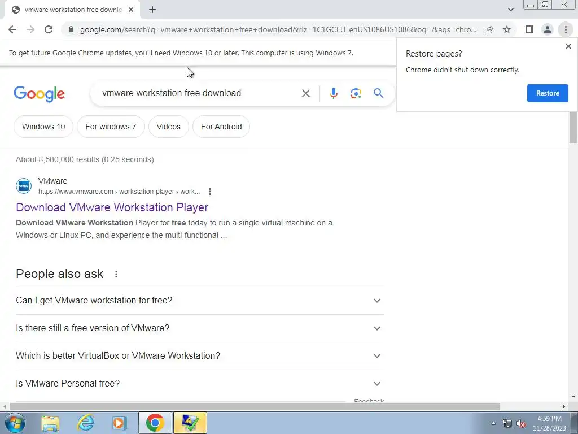Switch to Chrome in the taskbar
Image resolution: width=578 pixels, height=434 pixels.
point(155,423)
